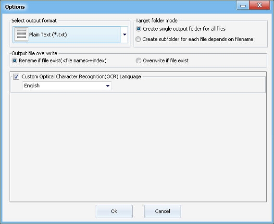The width and height of the screenshot is (274, 224).
Task: Open the output format dropdown arrow
Action: click(x=125, y=35)
